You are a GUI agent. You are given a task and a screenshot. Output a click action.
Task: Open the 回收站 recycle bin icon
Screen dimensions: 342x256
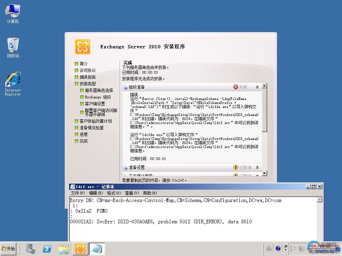click(13, 48)
